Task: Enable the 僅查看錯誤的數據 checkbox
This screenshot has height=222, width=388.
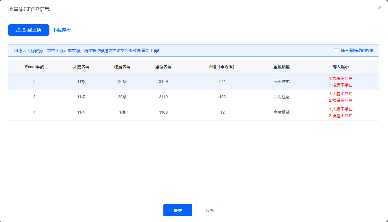Action: click(336, 50)
